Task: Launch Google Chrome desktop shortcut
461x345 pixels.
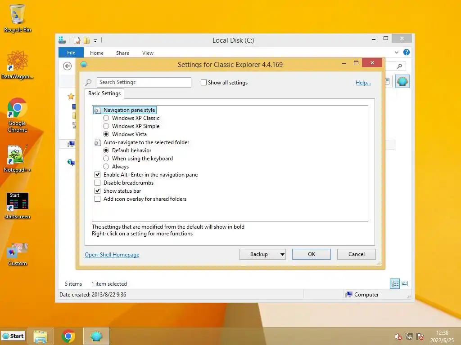Action: [18, 115]
